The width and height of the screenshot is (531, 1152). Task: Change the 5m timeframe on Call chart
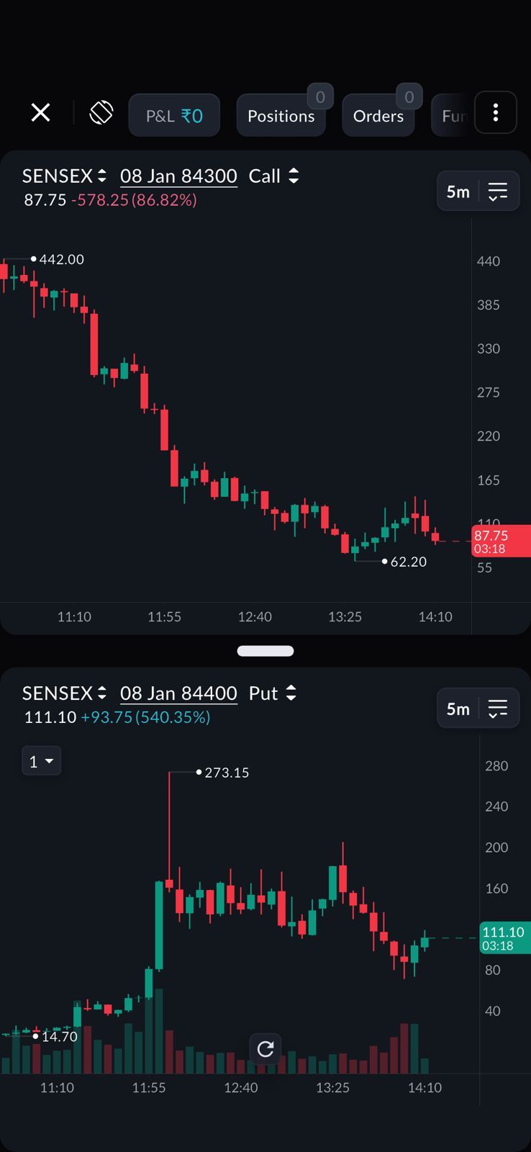(x=458, y=192)
